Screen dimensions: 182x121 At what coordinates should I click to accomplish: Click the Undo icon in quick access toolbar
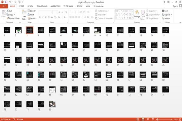click(x=10, y=2)
